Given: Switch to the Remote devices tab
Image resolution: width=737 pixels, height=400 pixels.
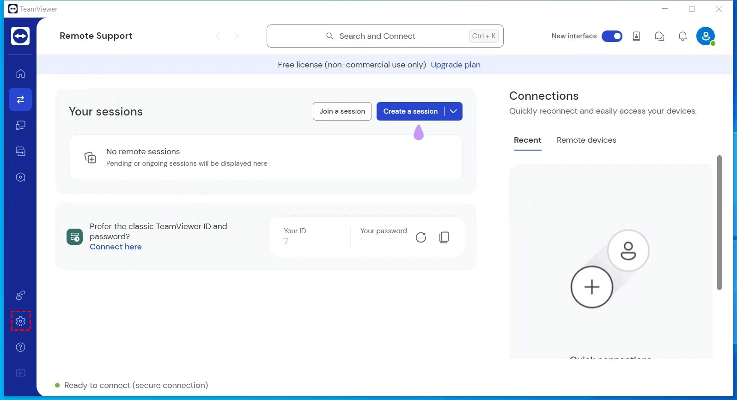Looking at the screenshot, I should tap(586, 140).
